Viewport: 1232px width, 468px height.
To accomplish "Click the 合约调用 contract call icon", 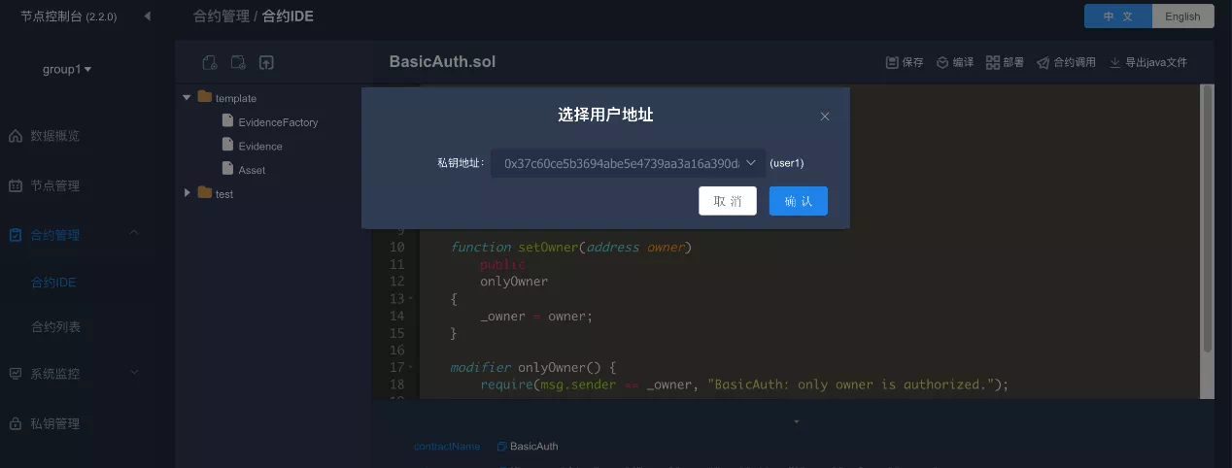I will point(1044,62).
